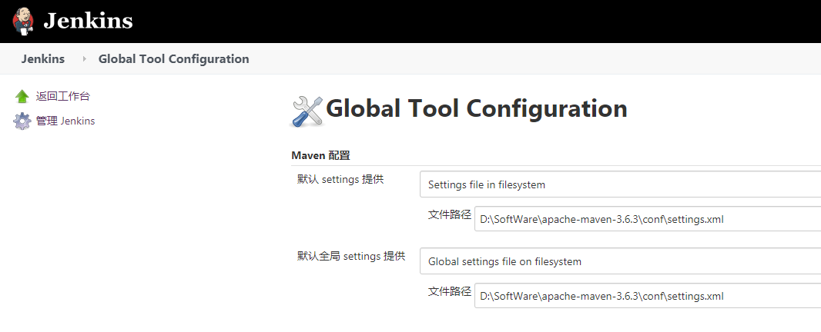Open the 默认 settings 提供 dropdown
Viewport: 821px width, 332px height.
click(x=620, y=184)
